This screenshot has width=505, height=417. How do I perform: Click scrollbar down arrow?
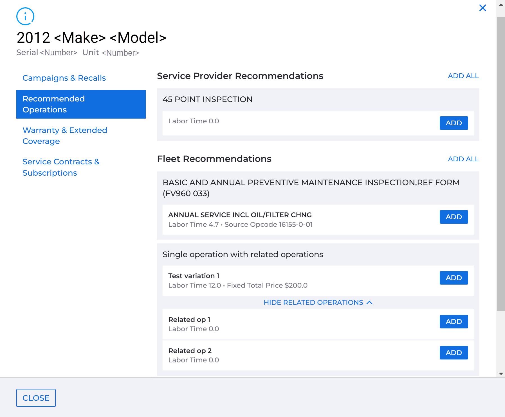(x=501, y=373)
